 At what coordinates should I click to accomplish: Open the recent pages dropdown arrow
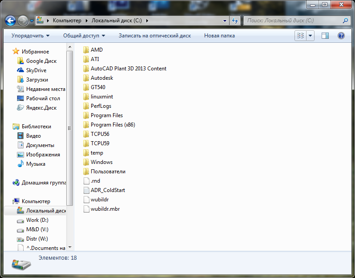click(32, 21)
